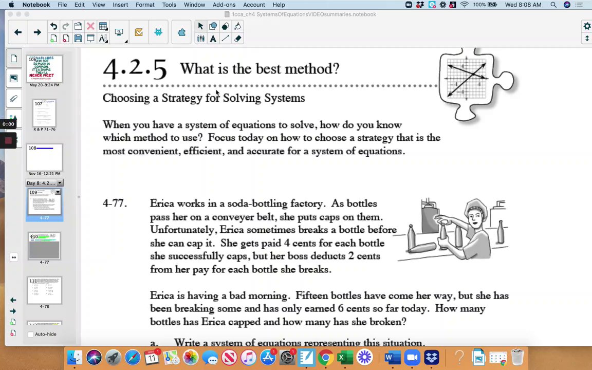Open Zoom from the Dock
592x370 pixels.
click(x=412, y=357)
